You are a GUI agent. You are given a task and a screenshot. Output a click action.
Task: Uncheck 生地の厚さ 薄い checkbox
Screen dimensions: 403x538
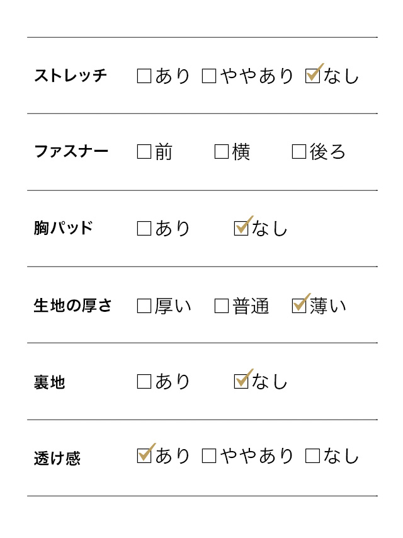[299, 306]
